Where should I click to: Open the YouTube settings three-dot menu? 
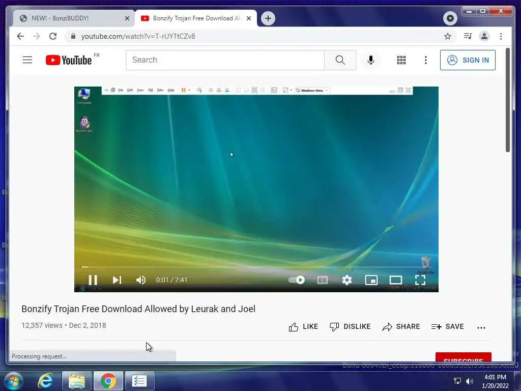(x=426, y=60)
